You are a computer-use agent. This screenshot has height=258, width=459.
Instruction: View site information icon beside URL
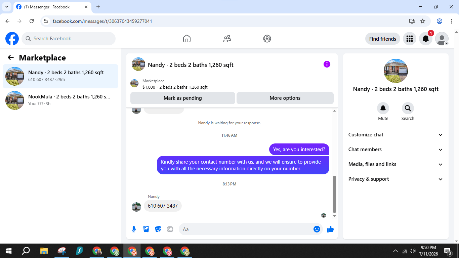coord(46,21)
